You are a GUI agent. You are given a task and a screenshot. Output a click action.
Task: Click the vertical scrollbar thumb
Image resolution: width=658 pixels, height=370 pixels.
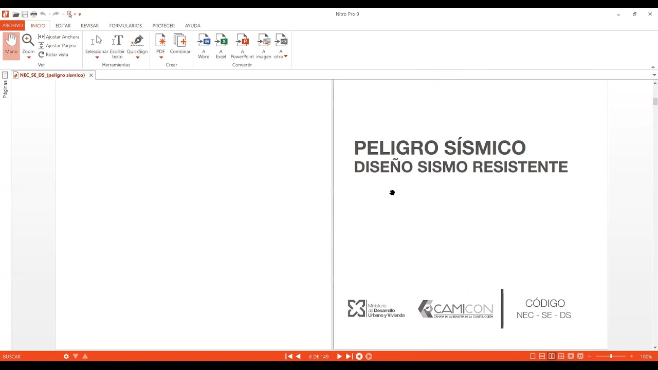[x=655, y=101]
